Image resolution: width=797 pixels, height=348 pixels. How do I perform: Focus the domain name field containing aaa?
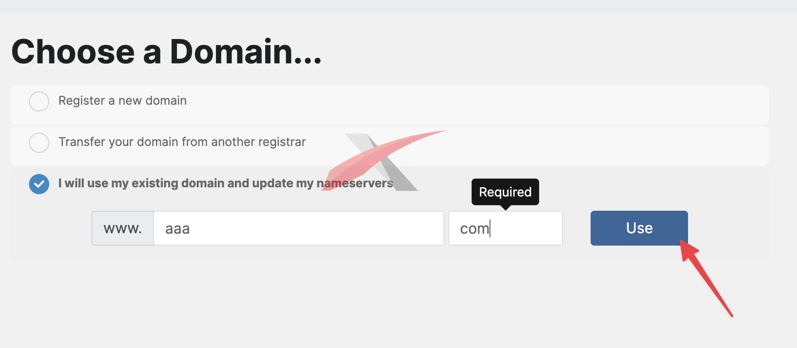(299, 228)
